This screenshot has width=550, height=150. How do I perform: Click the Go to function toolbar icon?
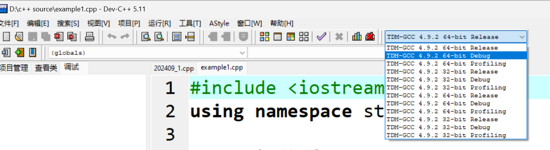177,37
